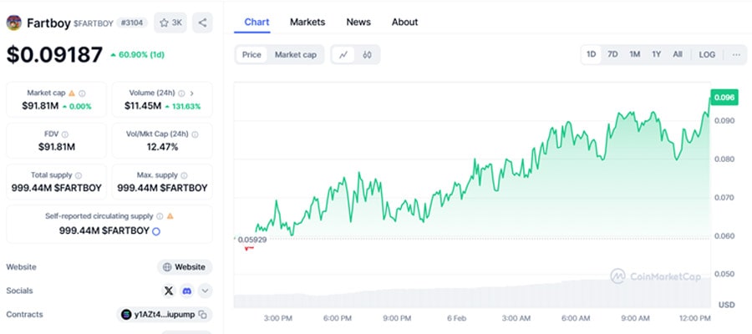The width and height of the screenshot is (752, 334).
Task: Show Volume (24h) info icon
Action: 182,94
